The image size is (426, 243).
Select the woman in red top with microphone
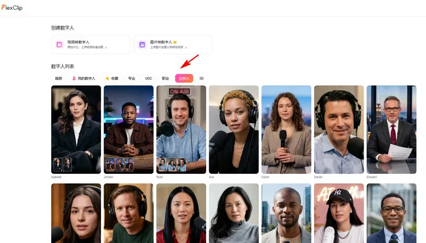pos(181,213)
